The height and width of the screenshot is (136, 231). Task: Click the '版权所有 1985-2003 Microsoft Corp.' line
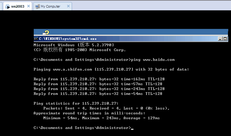coord(80,50)
